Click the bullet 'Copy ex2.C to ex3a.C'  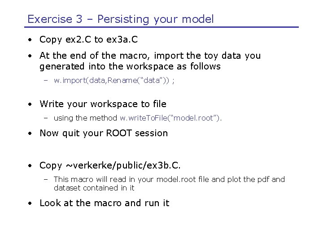[88, 39]
